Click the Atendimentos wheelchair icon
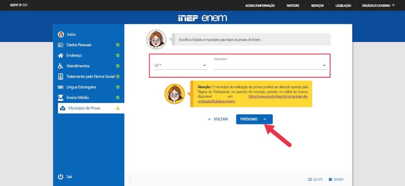The image size is (405, 186). [61, 66]
